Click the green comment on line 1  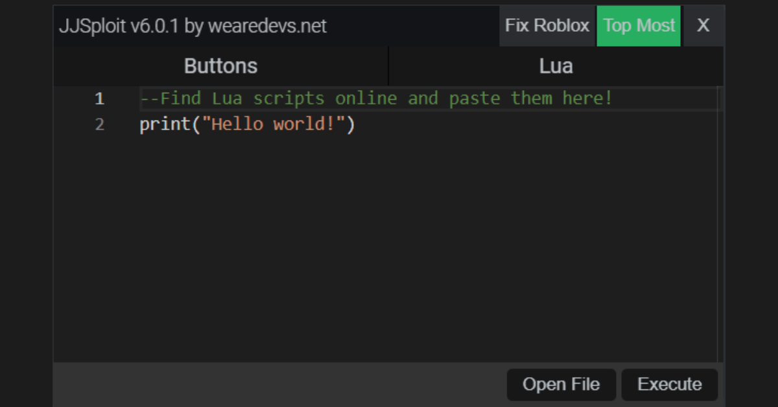(x=375, y=98)
